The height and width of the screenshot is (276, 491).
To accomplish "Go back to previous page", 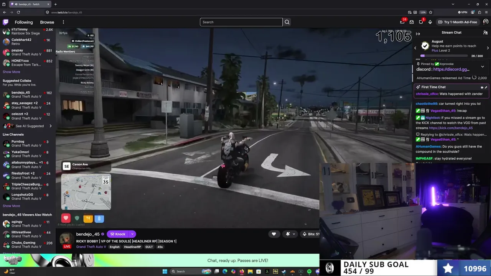I will pos(5,12).
